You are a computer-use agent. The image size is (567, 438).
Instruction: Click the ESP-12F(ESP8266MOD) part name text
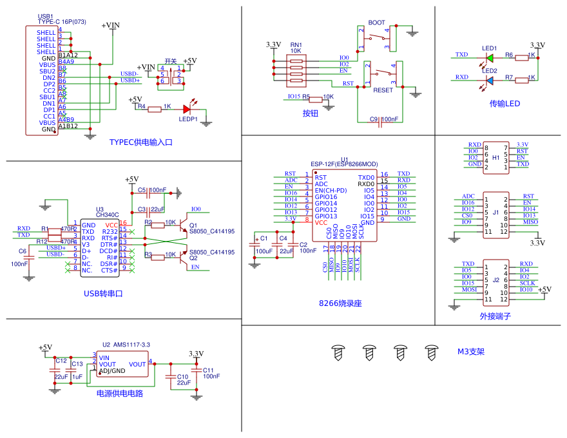coord(344,164)
